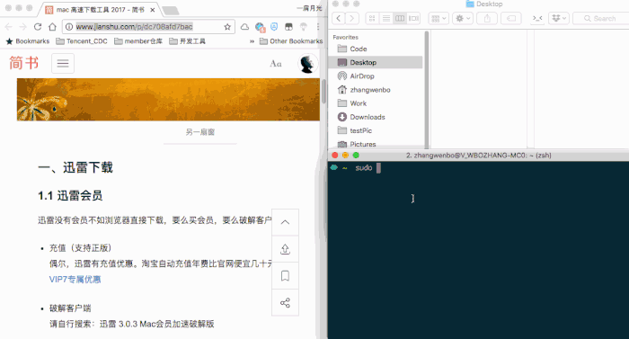Click Finder edit tags button
The image size is (629, 339).
click(511, 18)
